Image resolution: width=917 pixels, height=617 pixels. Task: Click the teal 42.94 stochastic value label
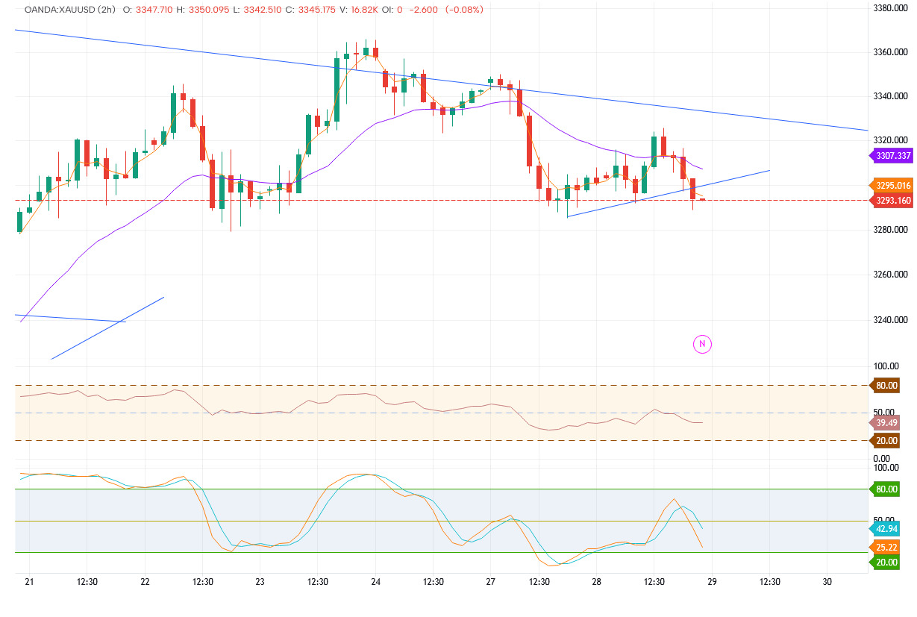(x=885, y=527)
